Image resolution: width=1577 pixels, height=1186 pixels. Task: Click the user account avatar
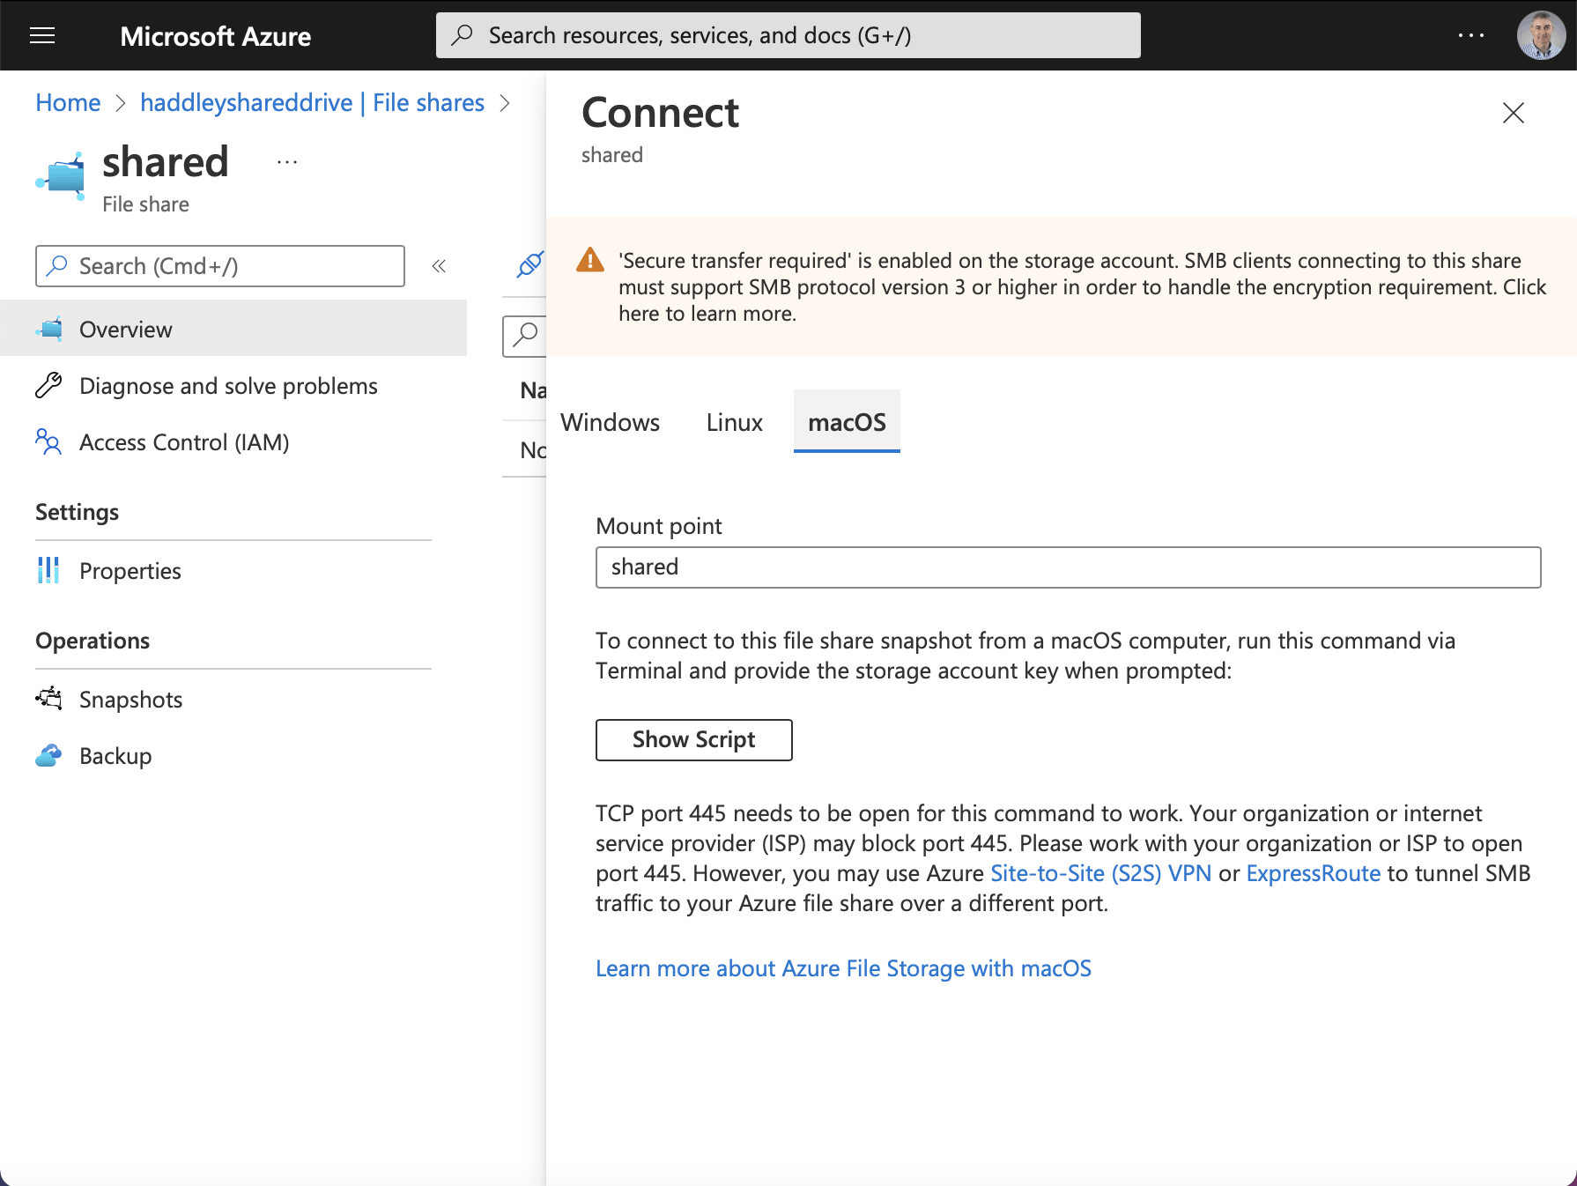[1540, 35]
